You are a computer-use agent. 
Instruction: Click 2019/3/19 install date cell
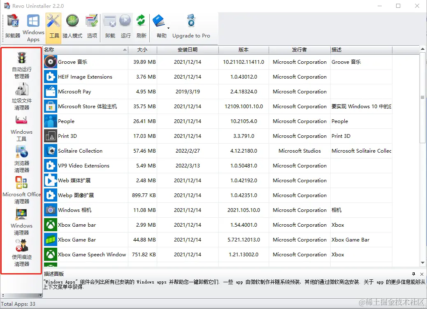[x=188, y=92]
